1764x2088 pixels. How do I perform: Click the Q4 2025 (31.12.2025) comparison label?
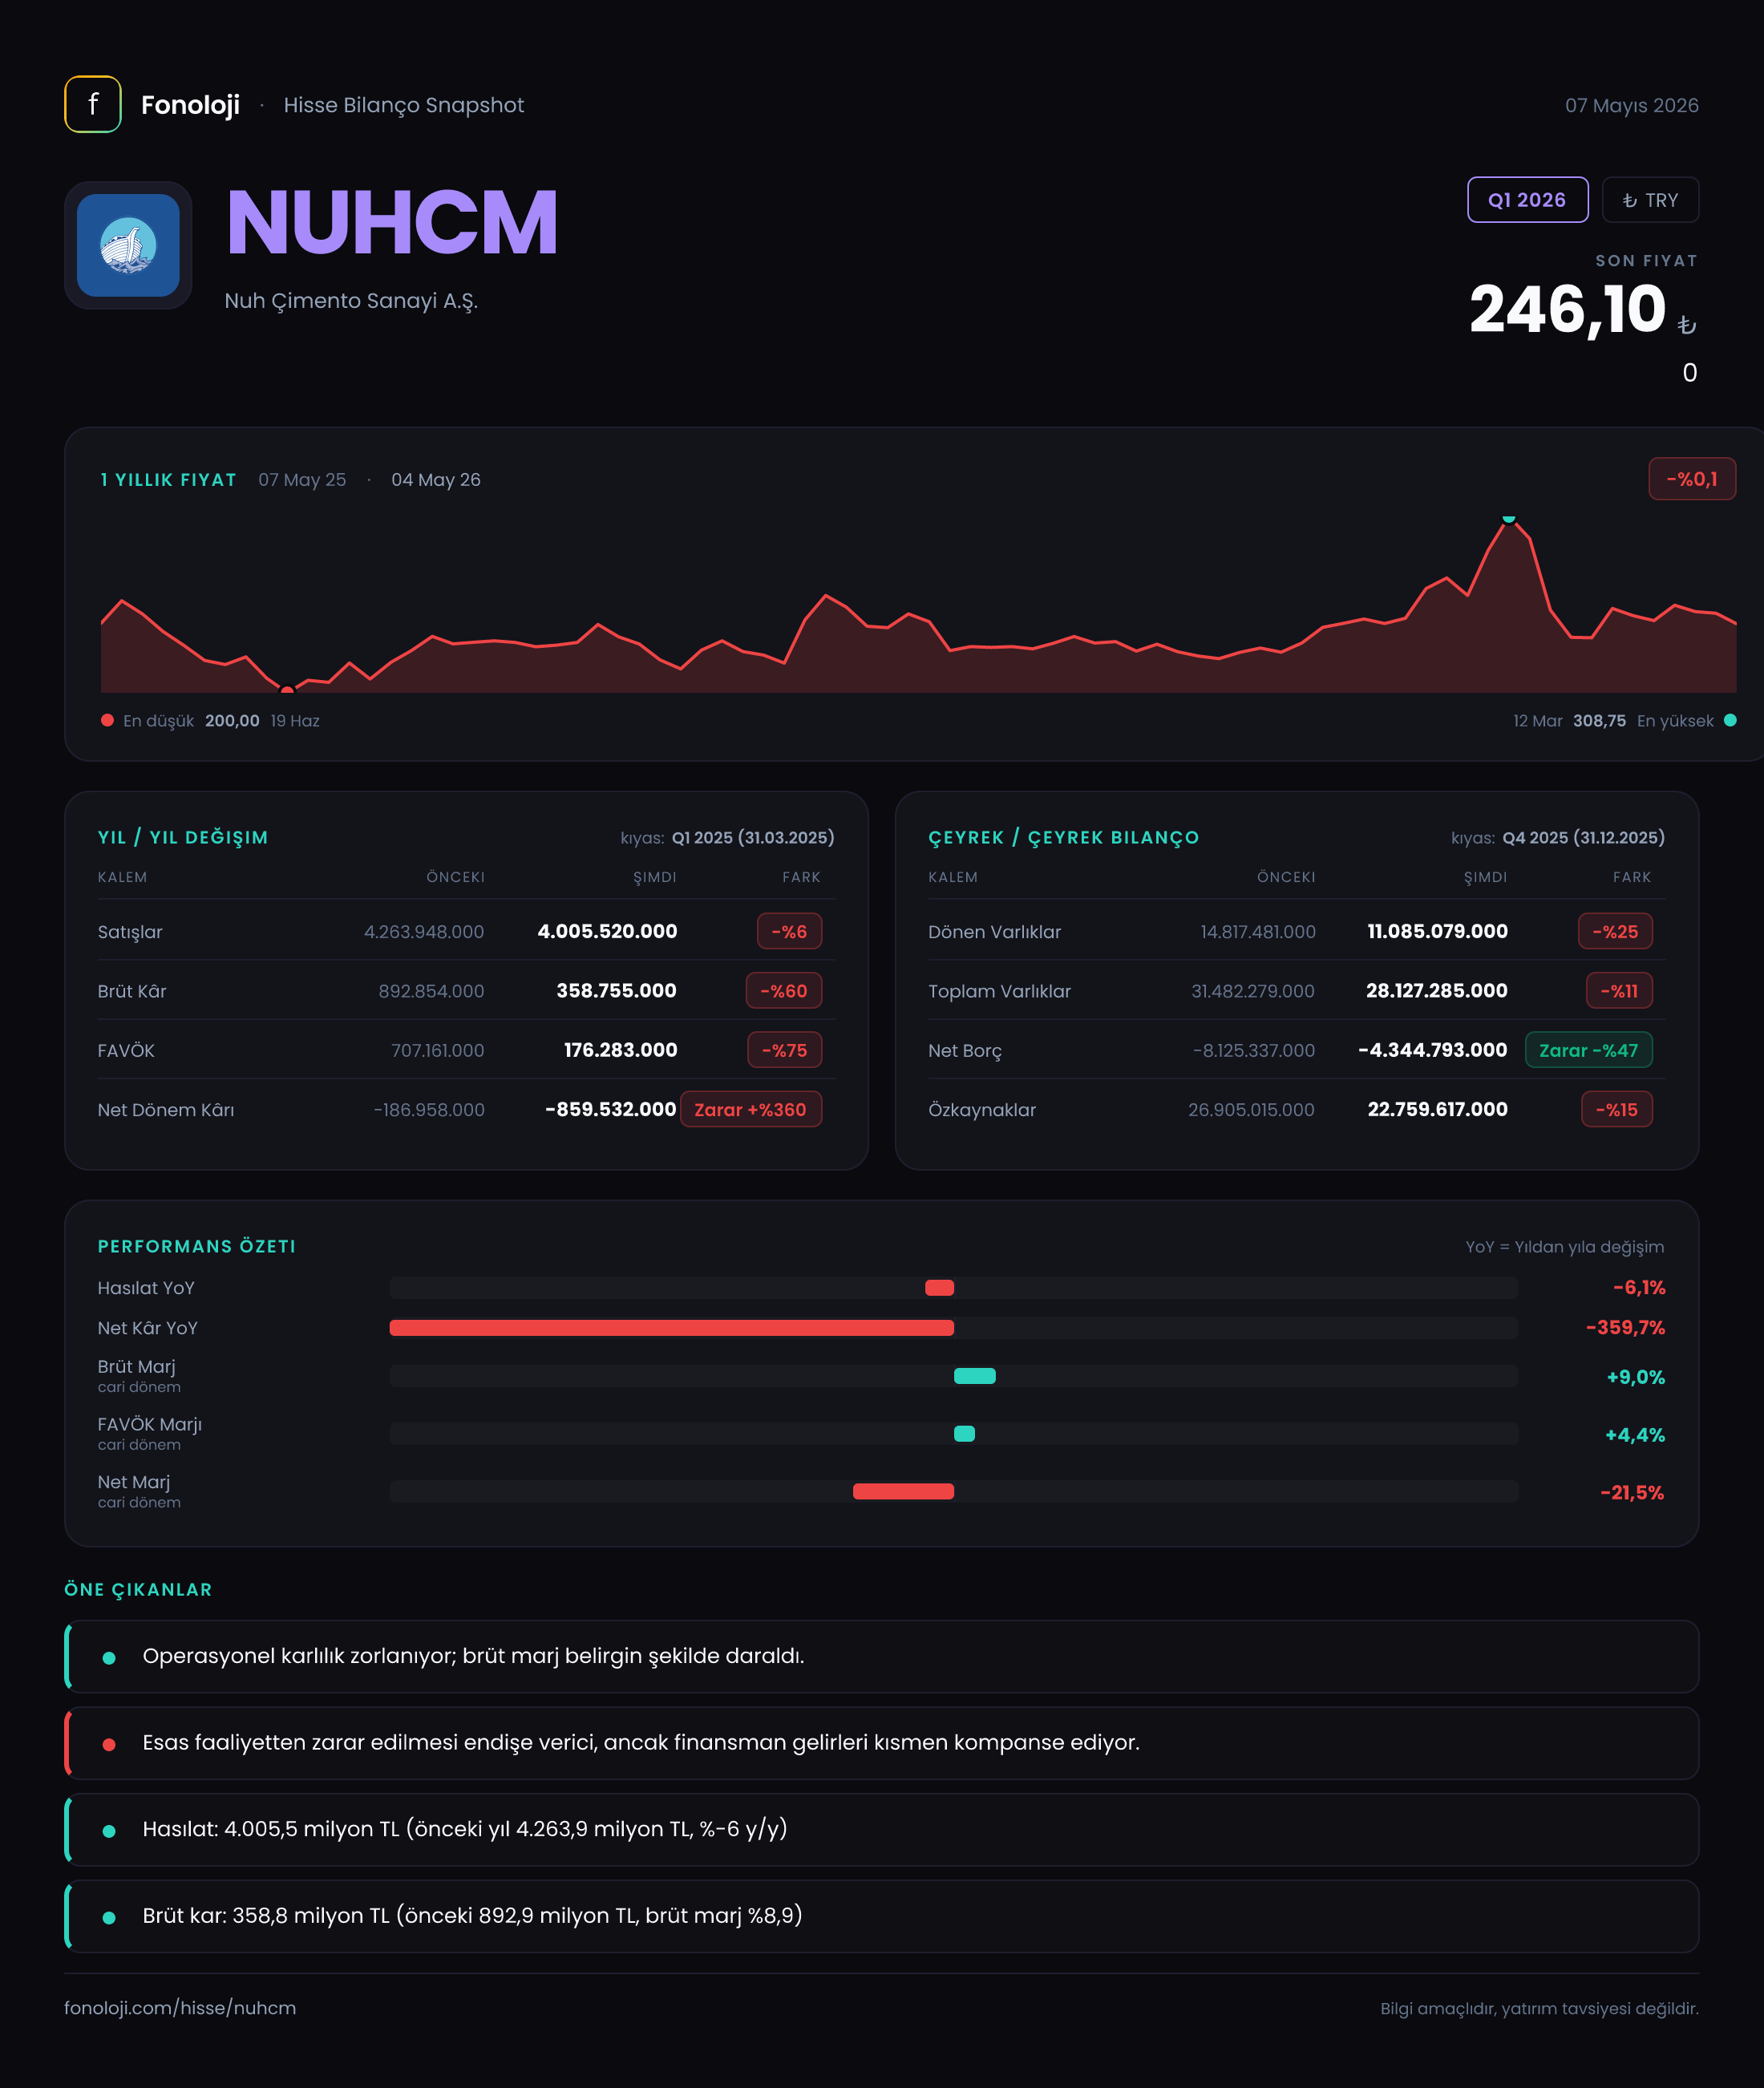(x=1584, y=838)
